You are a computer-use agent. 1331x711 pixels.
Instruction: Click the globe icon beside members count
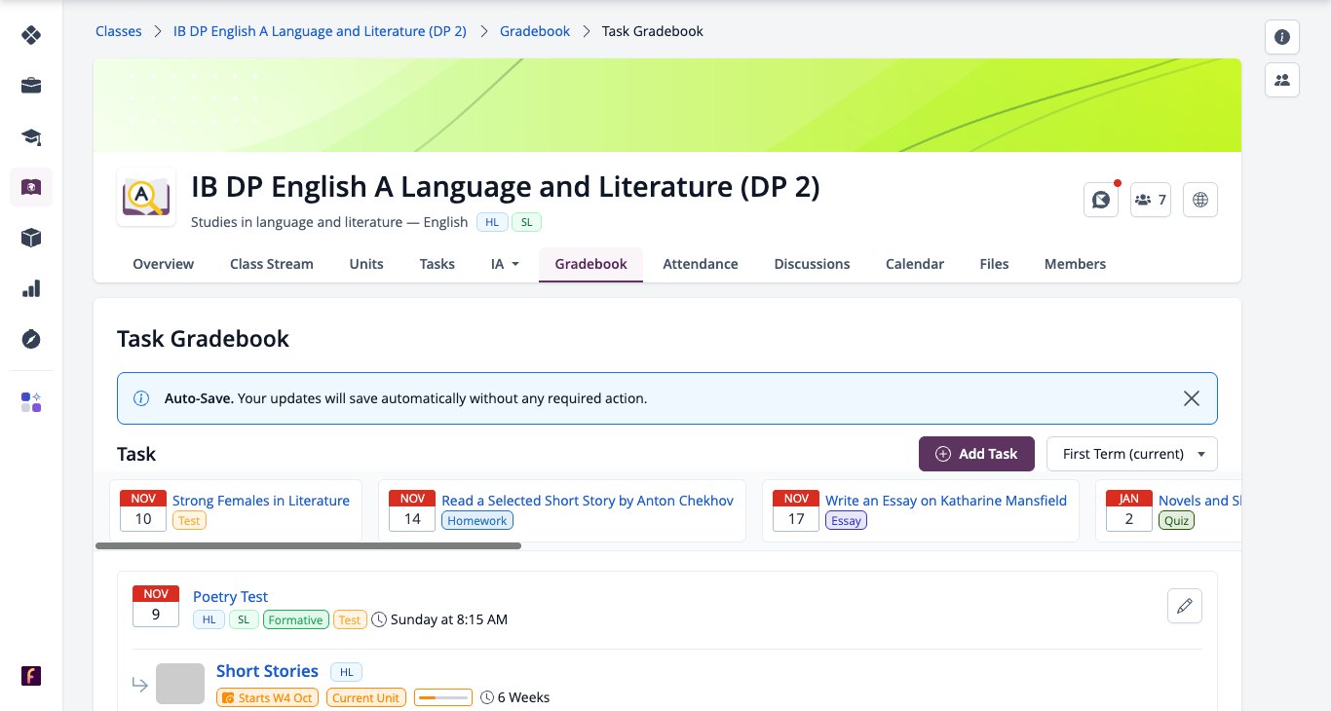tap(1200, 200)
